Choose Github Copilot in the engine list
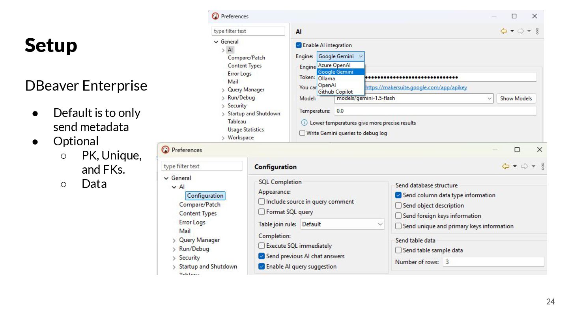 point(341,92)
